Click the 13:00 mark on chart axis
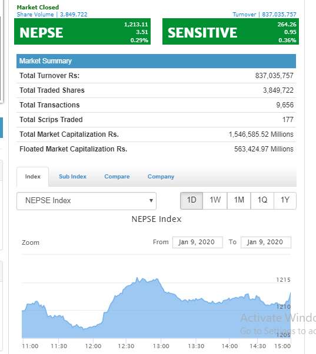This screenshot has width=316, height=354. click(161, 346)
